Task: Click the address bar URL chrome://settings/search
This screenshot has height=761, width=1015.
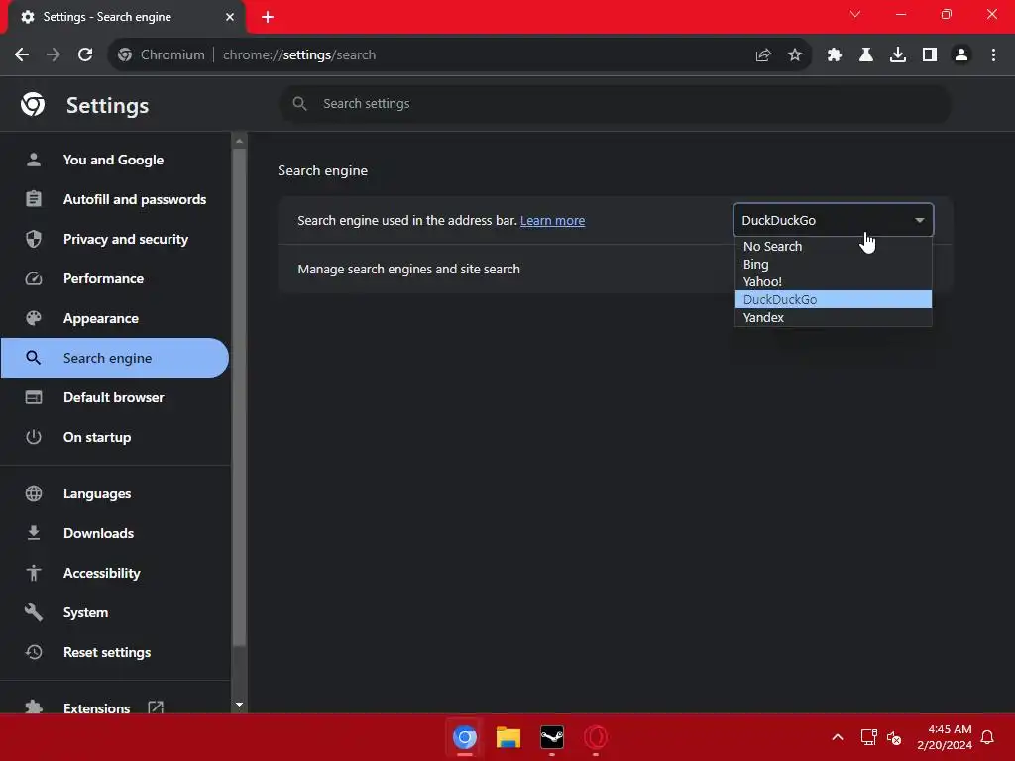Action: (x=299, y=55)
